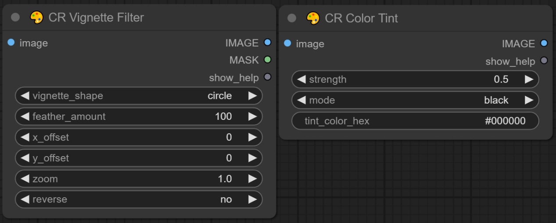This screenshot has height=223, width=556.
Task: Click the IMAGE output port on Color Tint
Action: 544,43
